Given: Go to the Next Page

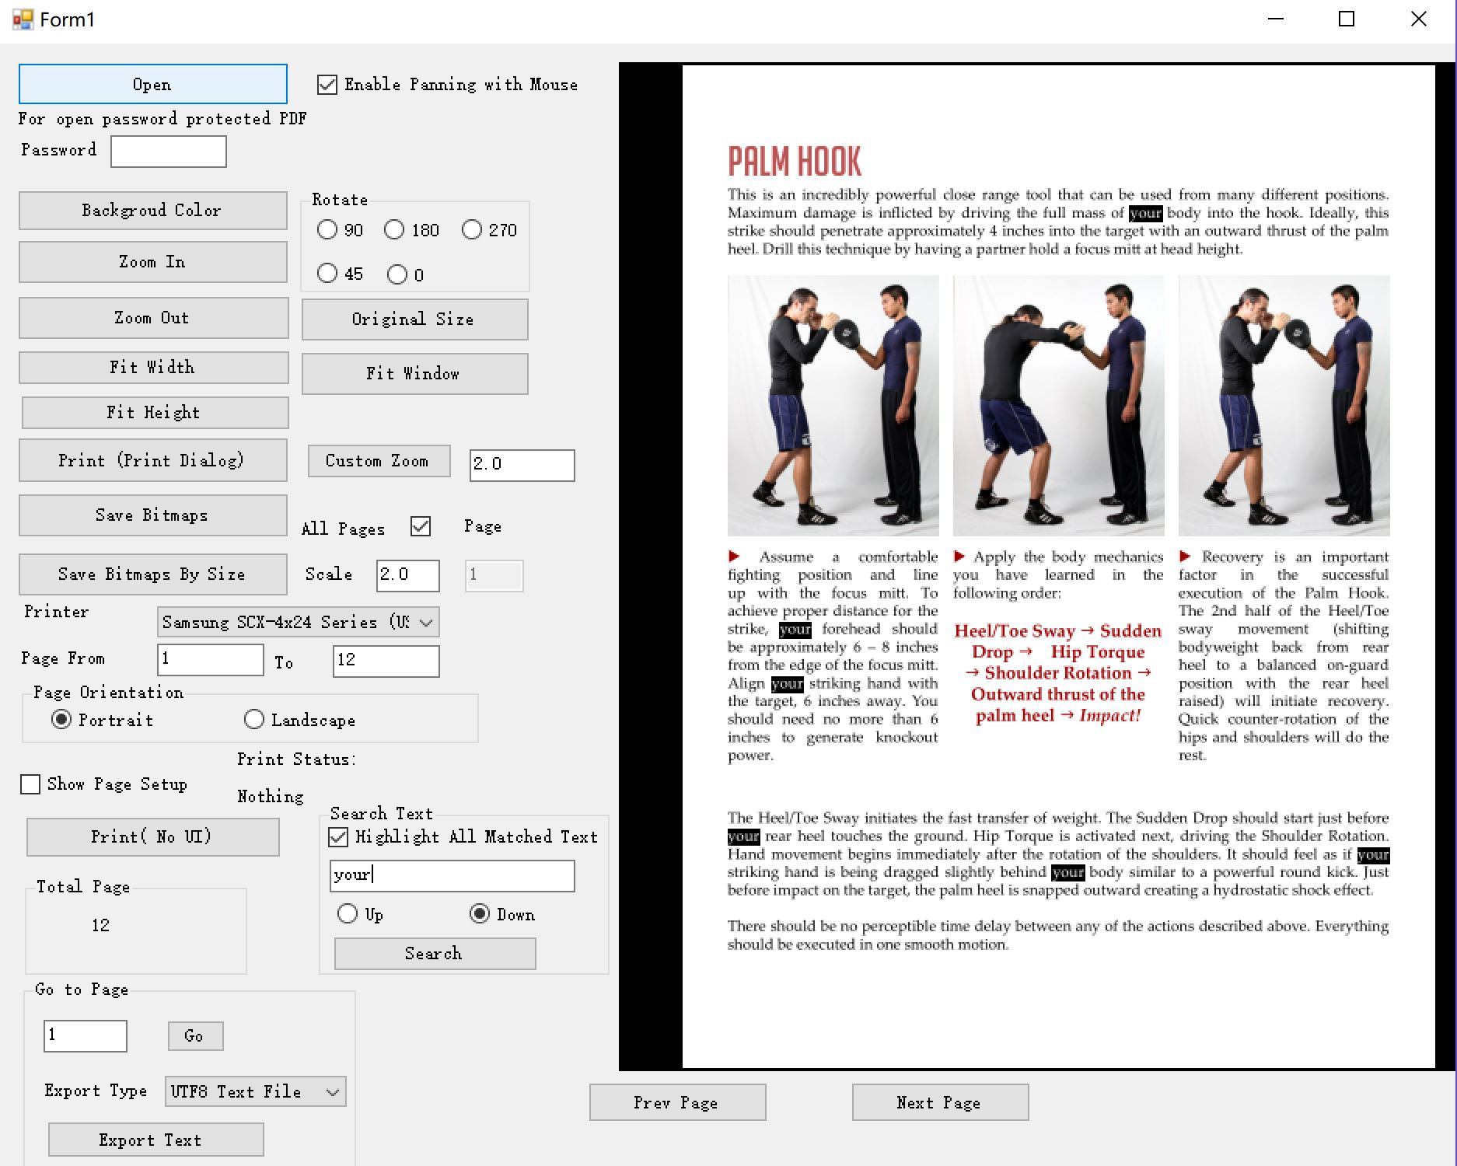Looking at the screenshot, I should coord(939,1102).
